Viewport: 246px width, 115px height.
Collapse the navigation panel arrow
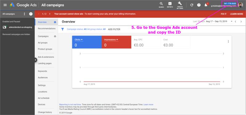pos(35,60)
